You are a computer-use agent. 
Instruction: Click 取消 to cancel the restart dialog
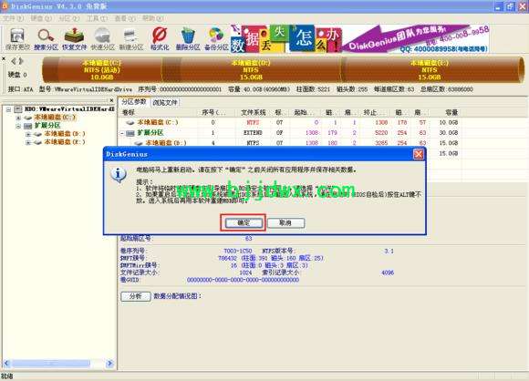[285, 222]
